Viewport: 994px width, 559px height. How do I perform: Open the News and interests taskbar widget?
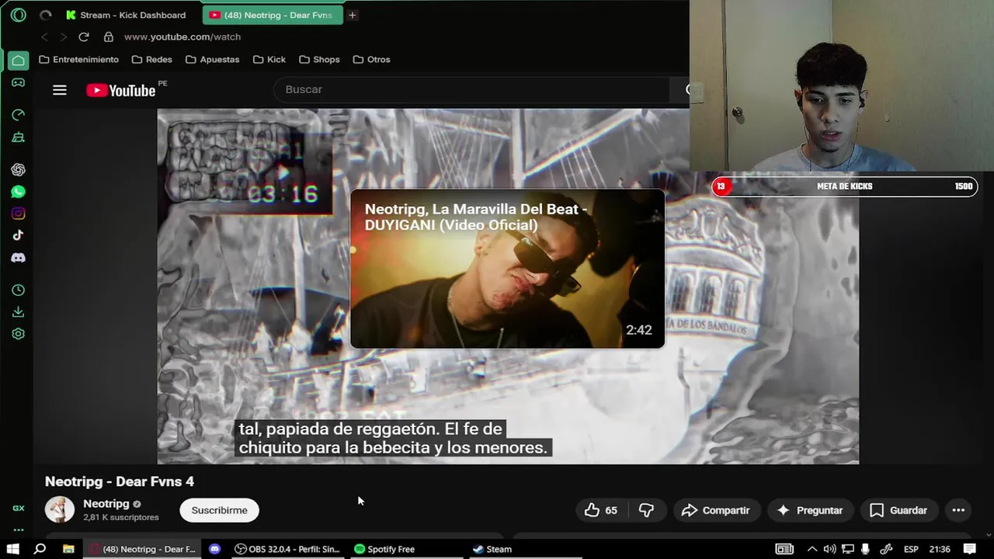pyautogui.click(x=784, y=549)
